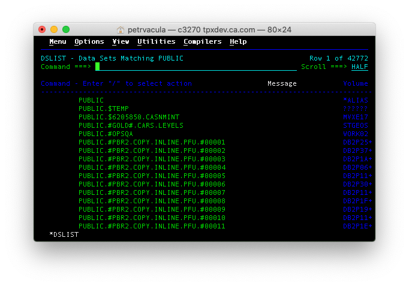
Task: Select data set ending with #00007
Action: coord(152,192)
